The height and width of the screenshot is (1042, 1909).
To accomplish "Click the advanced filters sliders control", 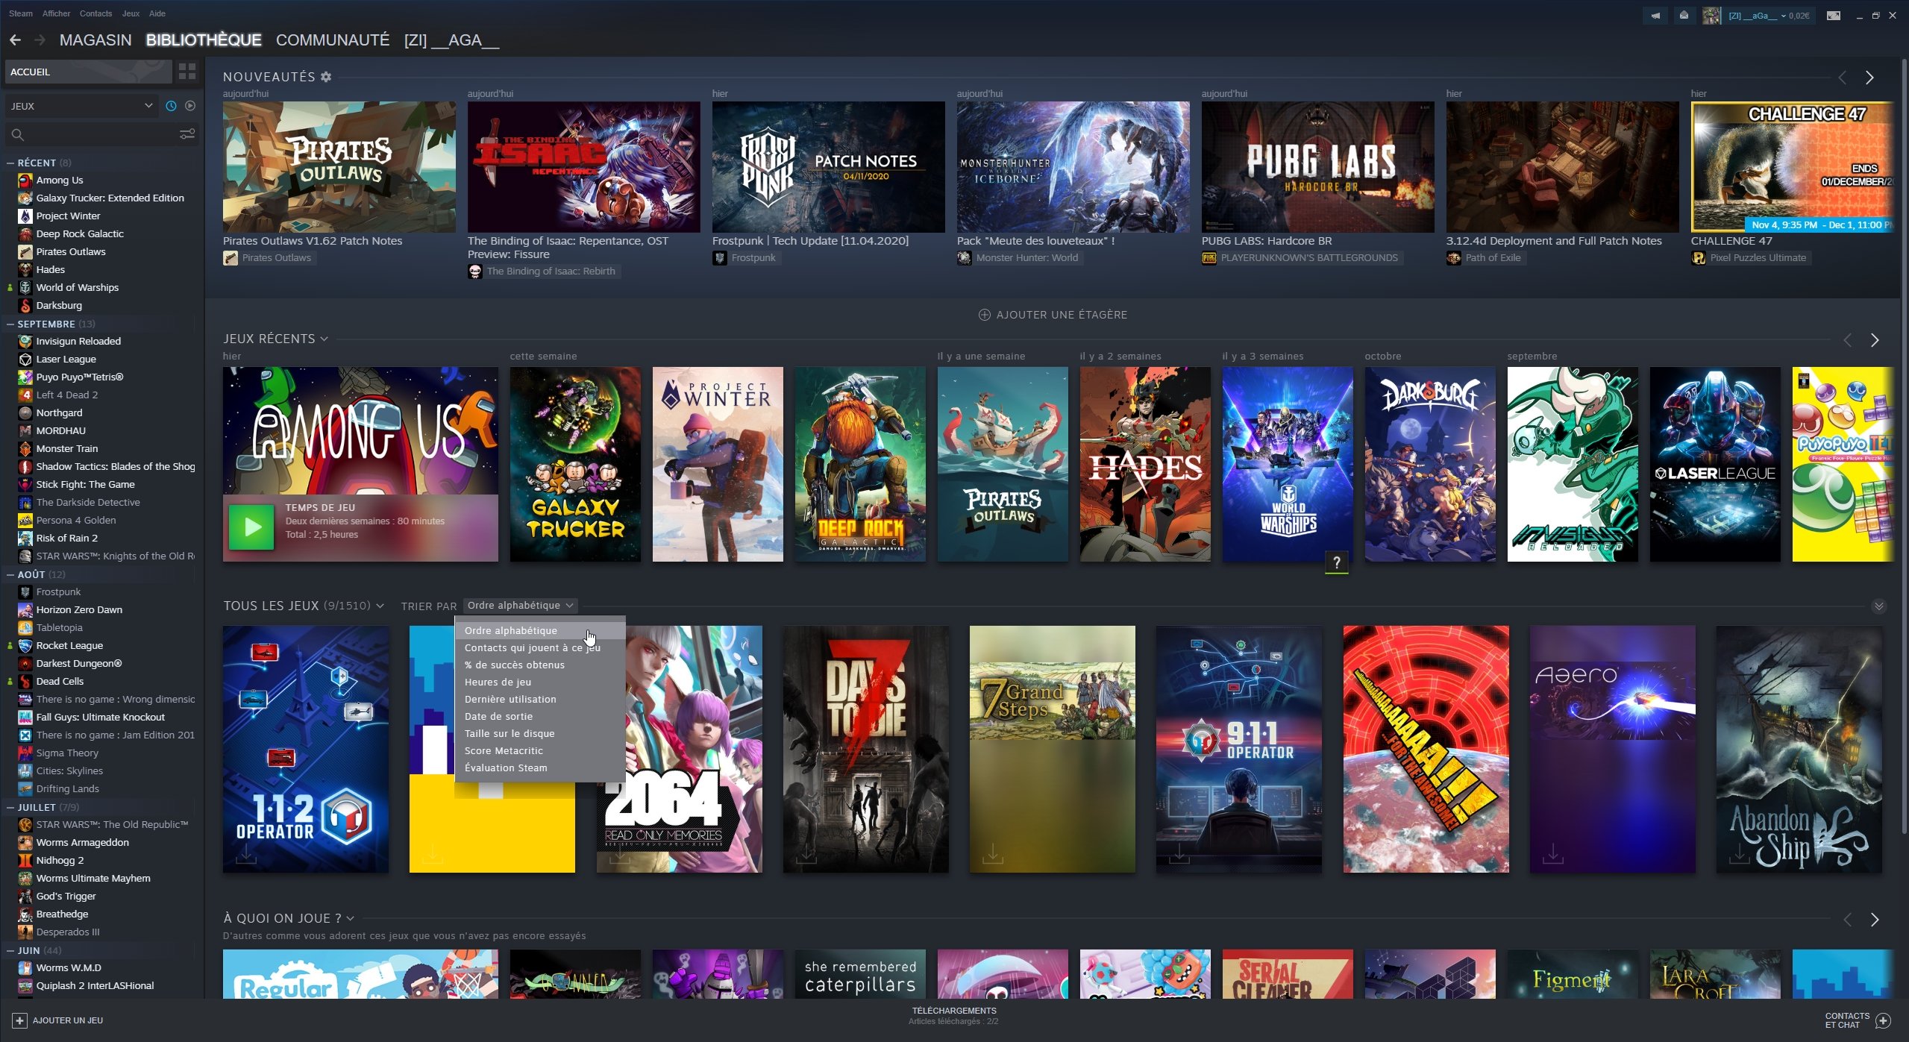I will [186, 134].
